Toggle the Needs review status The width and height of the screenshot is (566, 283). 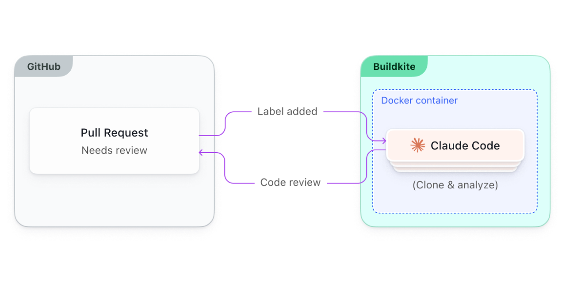pos(114,150)
